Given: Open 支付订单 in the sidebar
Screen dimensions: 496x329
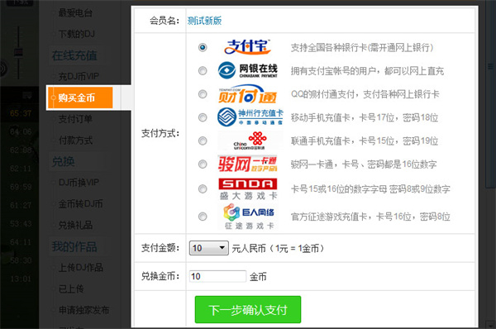Looking at the screenshot, I should pyautogui.click(x=75, y=119).
